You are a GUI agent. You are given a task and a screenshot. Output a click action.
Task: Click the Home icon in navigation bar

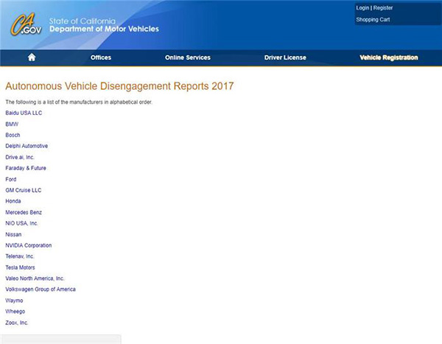(32, 57)
